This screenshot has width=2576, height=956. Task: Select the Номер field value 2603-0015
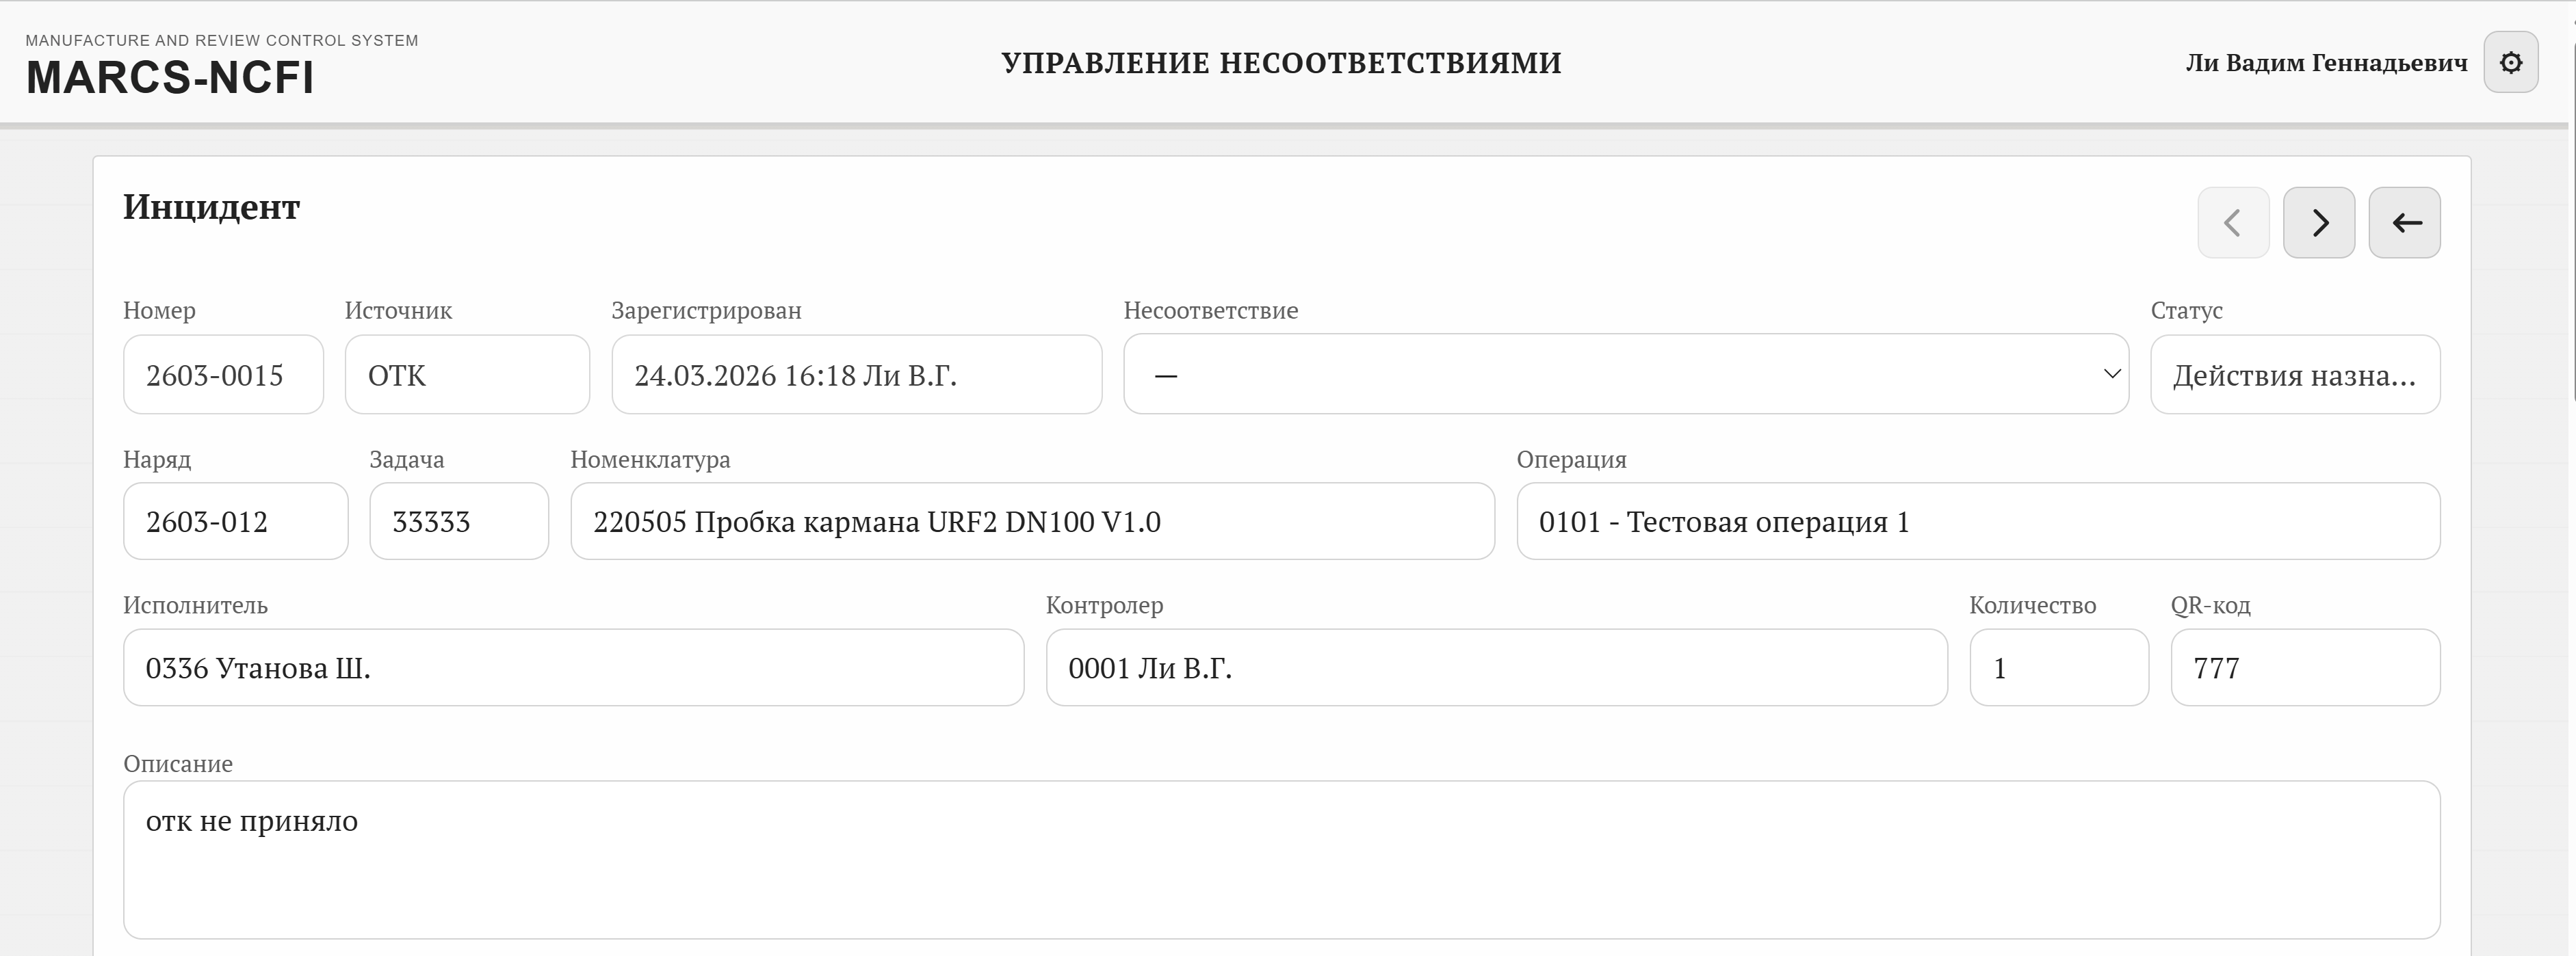(222, 375)
